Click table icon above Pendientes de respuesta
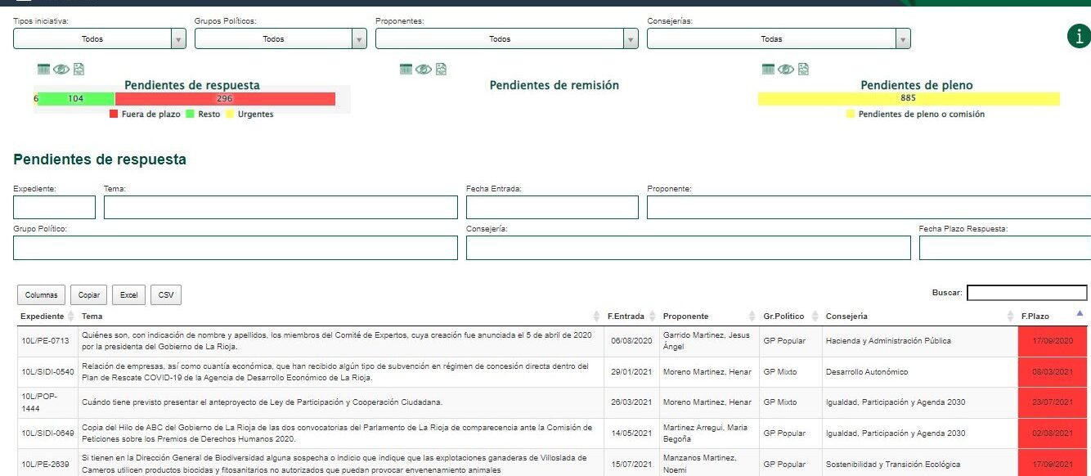The image size is (1091, 476). pos(44,70)
